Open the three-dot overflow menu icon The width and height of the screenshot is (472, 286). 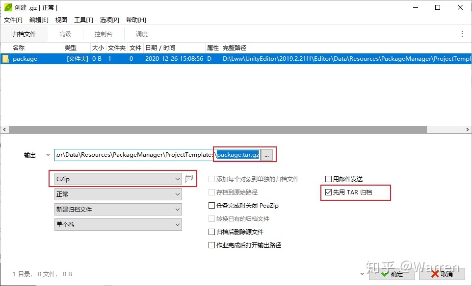[462, 34]
